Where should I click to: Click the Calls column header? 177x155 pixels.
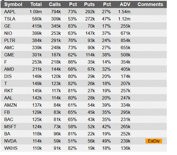coord(55,4)
